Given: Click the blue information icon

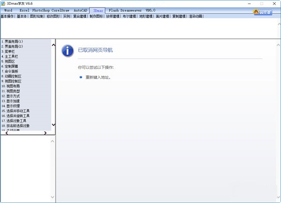Looking at the screenshot, I should [68, 51].
